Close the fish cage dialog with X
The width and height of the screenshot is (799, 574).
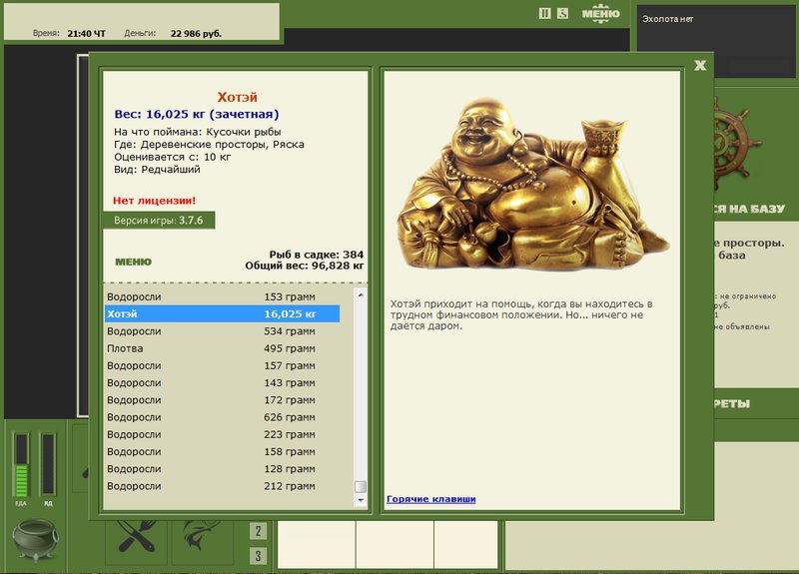pyautogui.click(x=700, y=65)
